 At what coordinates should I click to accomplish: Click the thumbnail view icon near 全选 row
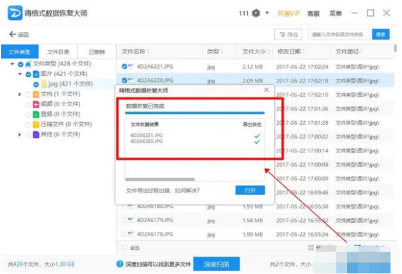click(x=311, y=248)
